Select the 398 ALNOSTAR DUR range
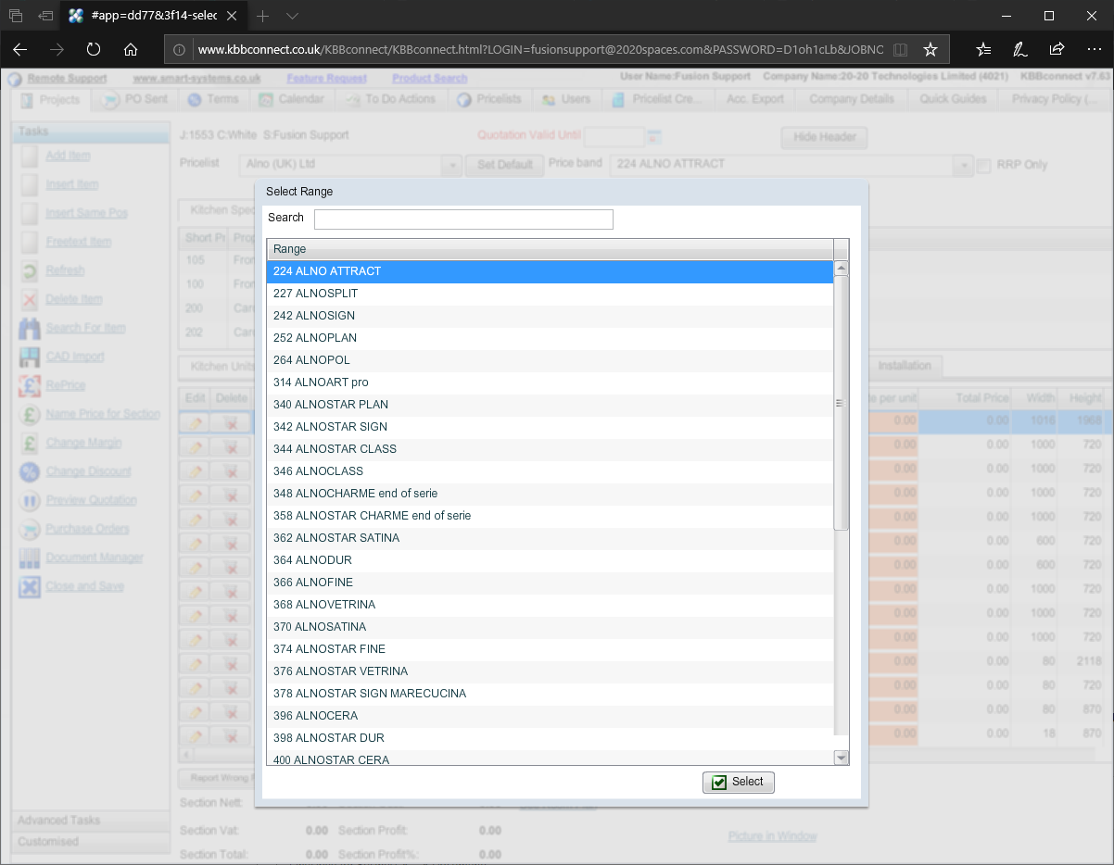The width and height of the screenshot is (1114, 865). (551, 738)
